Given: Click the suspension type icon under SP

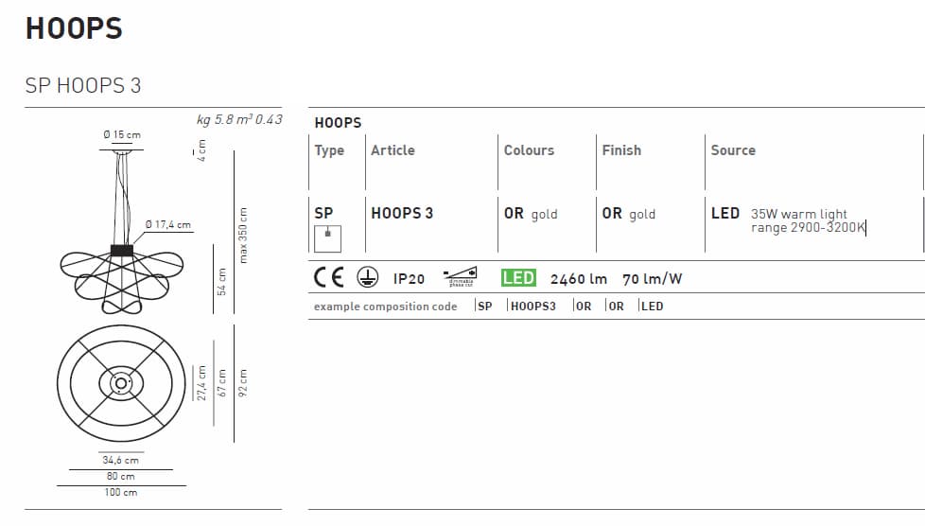Looking at the screenshot, I should [x=327, y=238].
